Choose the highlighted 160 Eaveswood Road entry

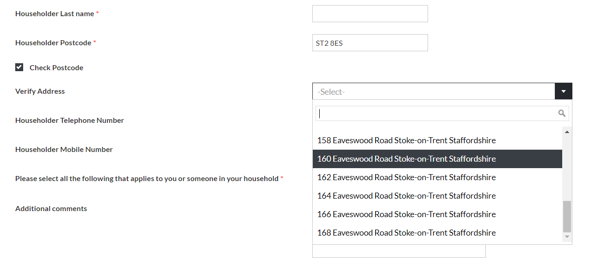(x=406, y=158)
